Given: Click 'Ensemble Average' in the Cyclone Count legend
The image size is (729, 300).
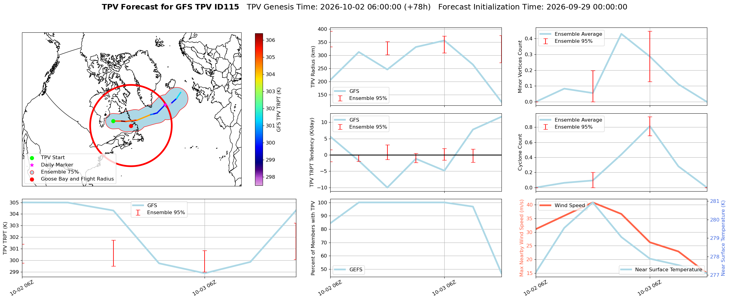Looking at the screenshot, I should pyautogui.click(x=578, y=120).
